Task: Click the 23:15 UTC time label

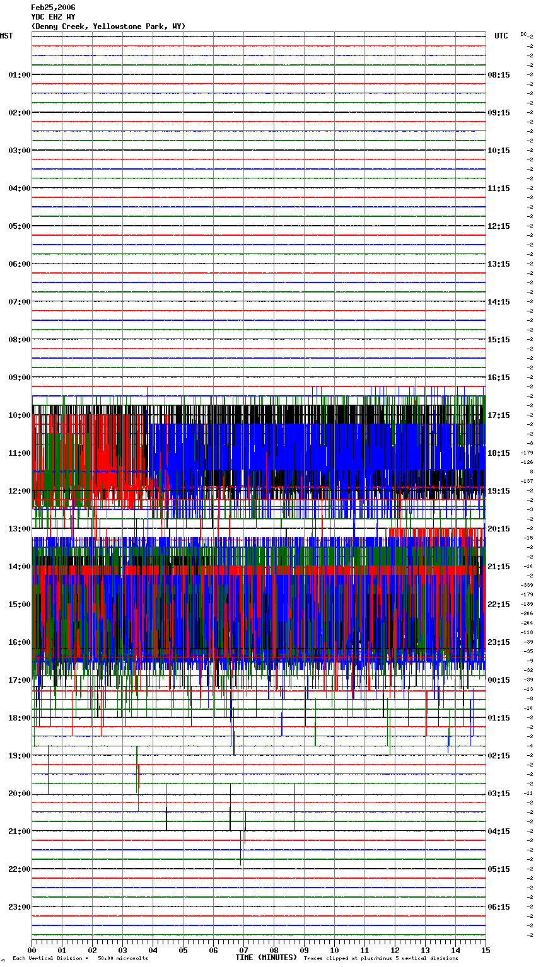Action: tap(499, 642)
